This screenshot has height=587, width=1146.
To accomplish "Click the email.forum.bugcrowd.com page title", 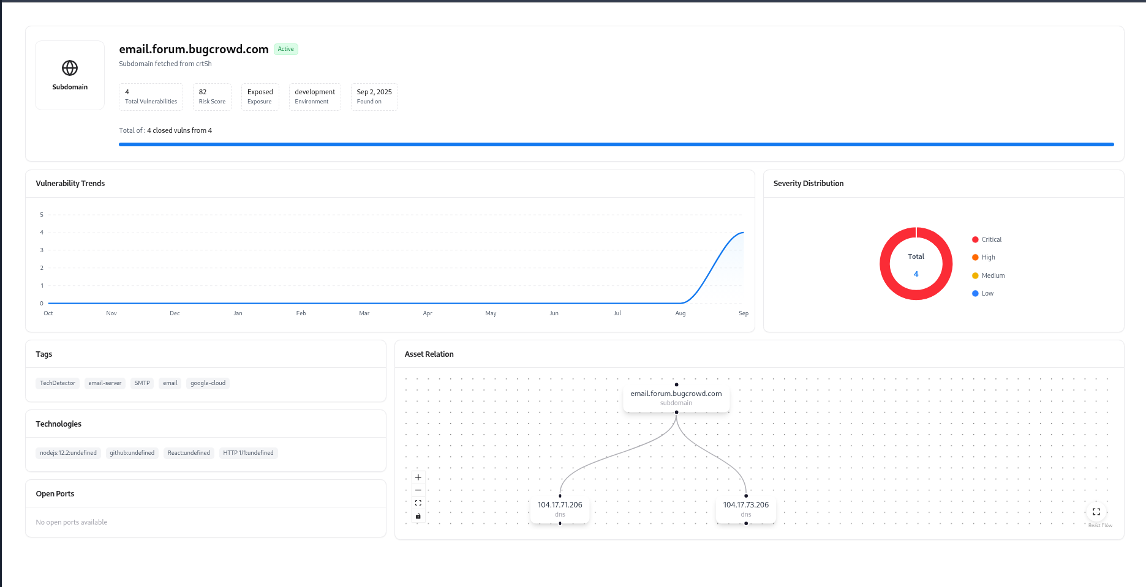I will tap(194, 49).
